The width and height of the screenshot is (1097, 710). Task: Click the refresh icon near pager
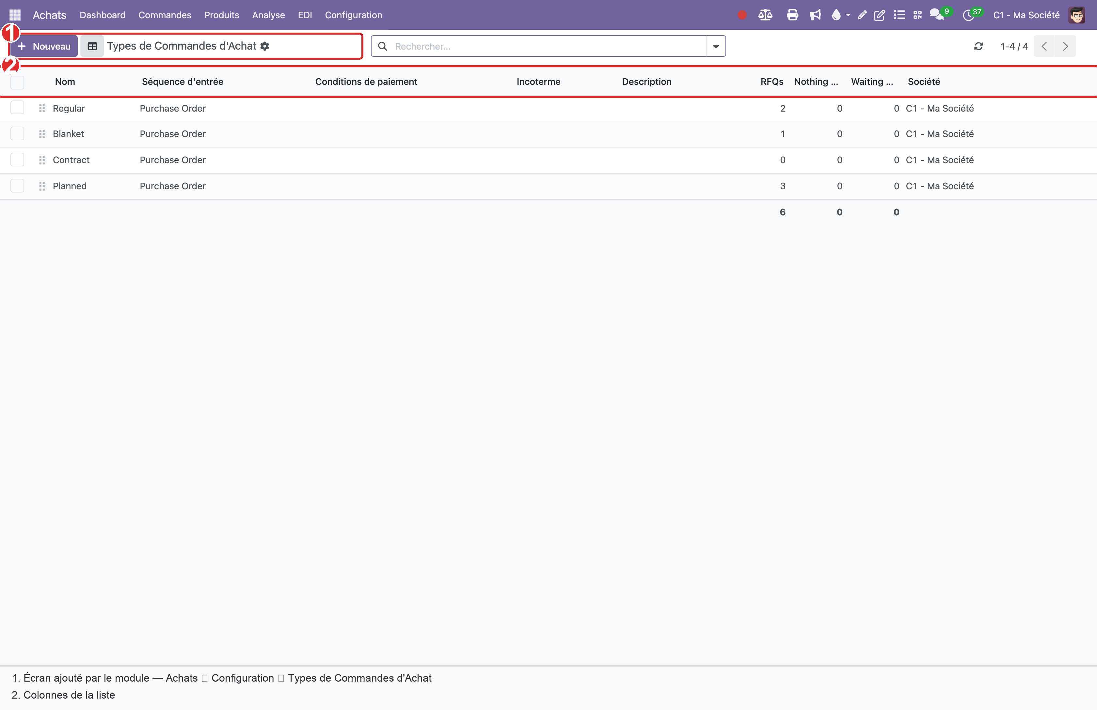pyautogui.click(x=978, y=46)
